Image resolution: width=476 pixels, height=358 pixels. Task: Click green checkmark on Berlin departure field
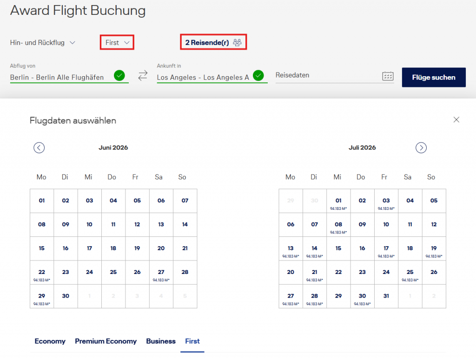tap(119, 76)
